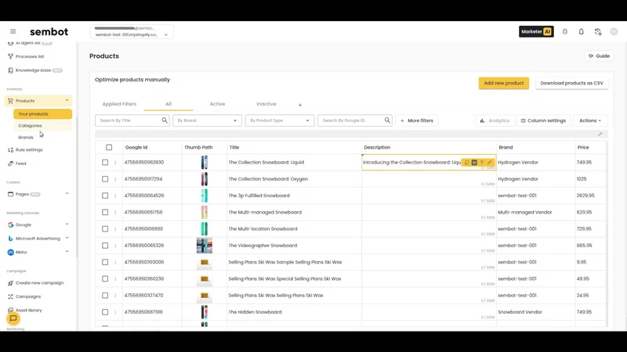Switch to the Inactive tab
Image resolution: width=627 pixels, height=352 pixels.
[x=266, y=104]
